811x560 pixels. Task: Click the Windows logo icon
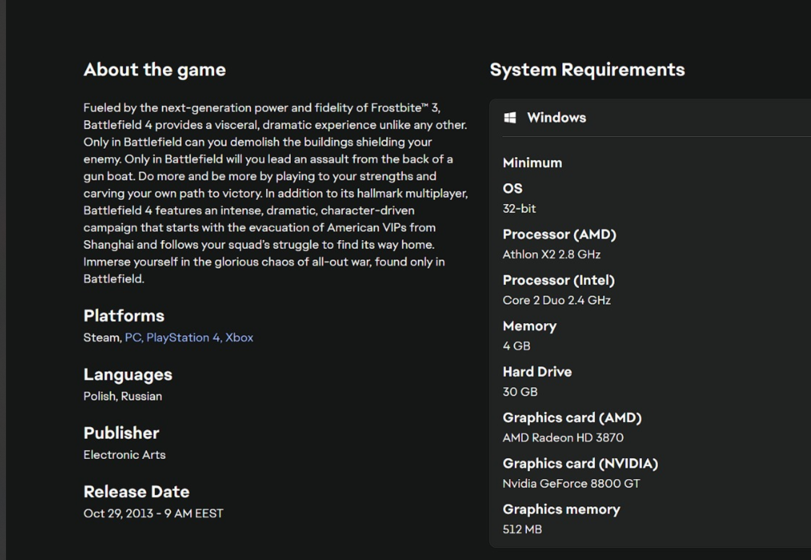510,117
